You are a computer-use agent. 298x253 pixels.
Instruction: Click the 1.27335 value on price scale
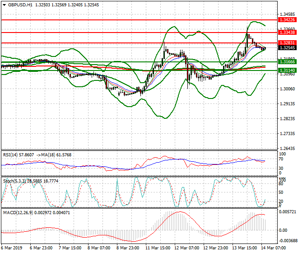(x=287, y=134)
